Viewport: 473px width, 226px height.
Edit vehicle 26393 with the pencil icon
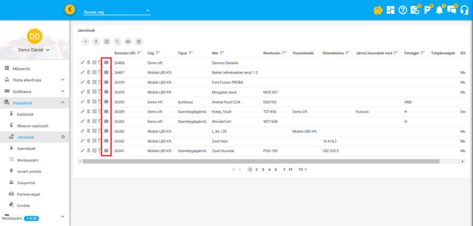click(82, 102)
